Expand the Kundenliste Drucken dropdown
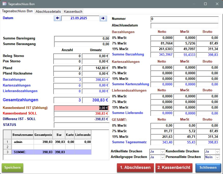223x174 pixels. 217,152
